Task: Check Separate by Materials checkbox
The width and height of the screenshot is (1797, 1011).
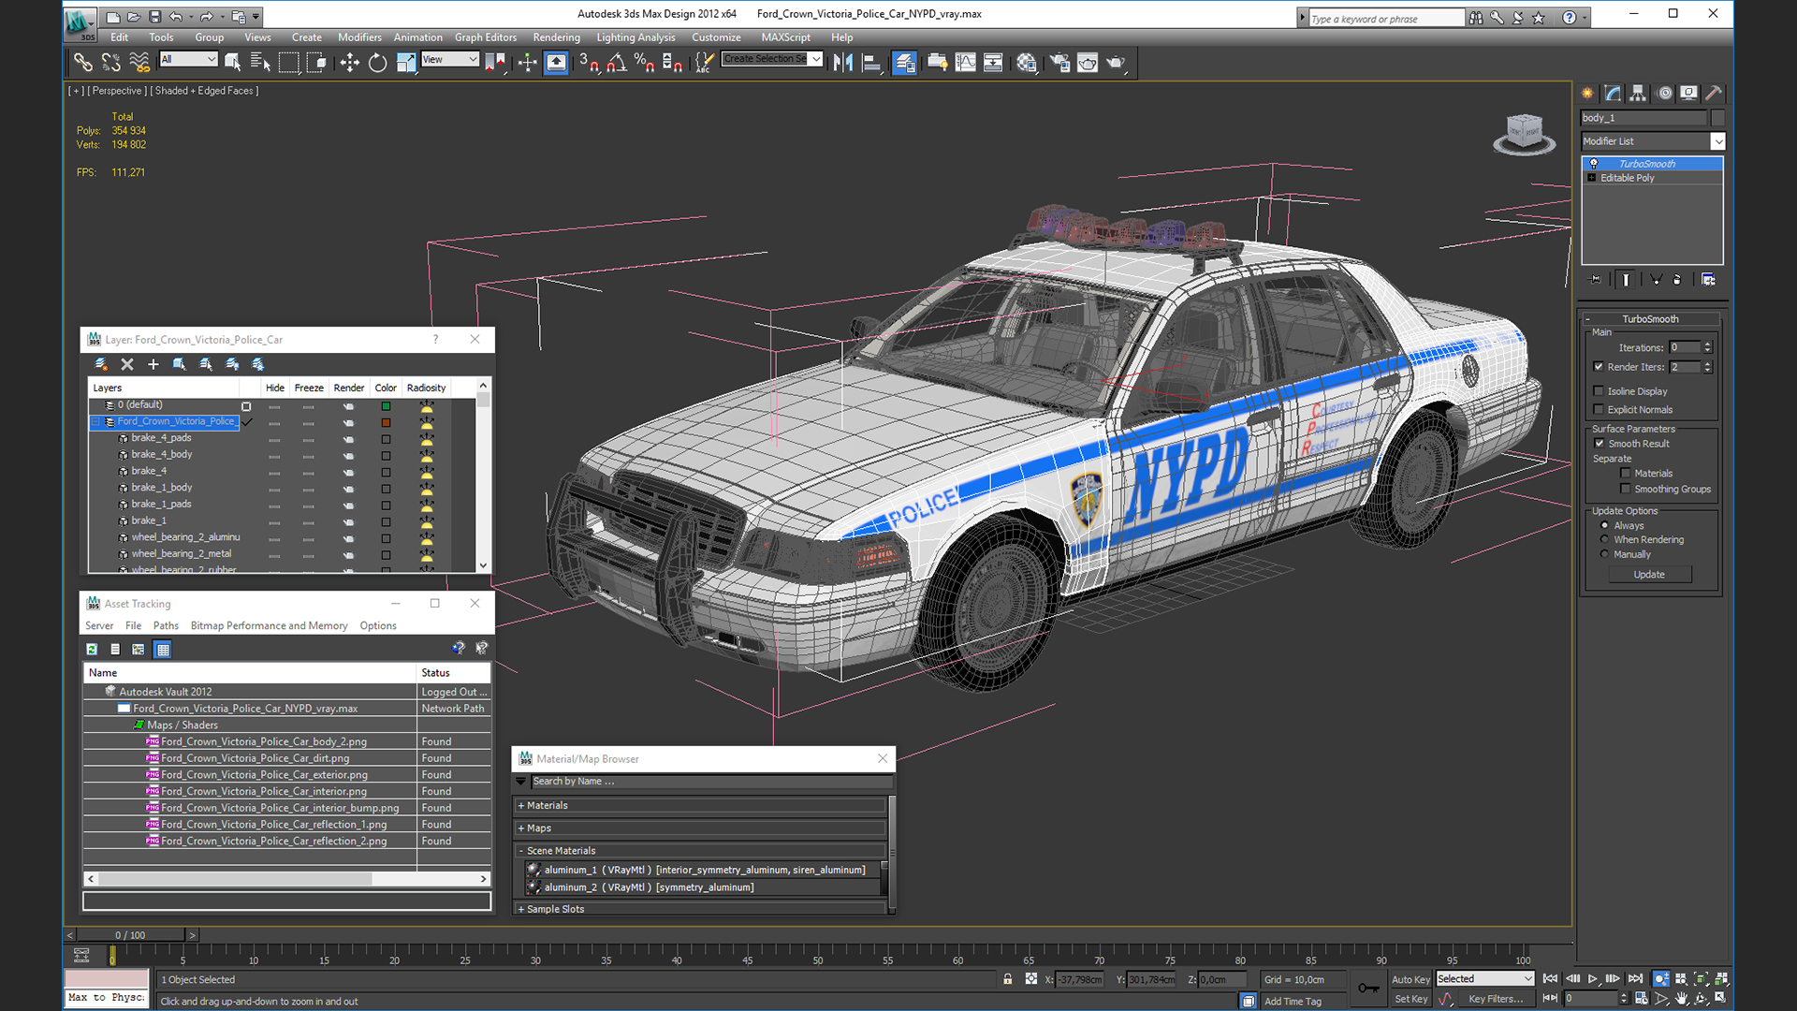Action: 1626,474
